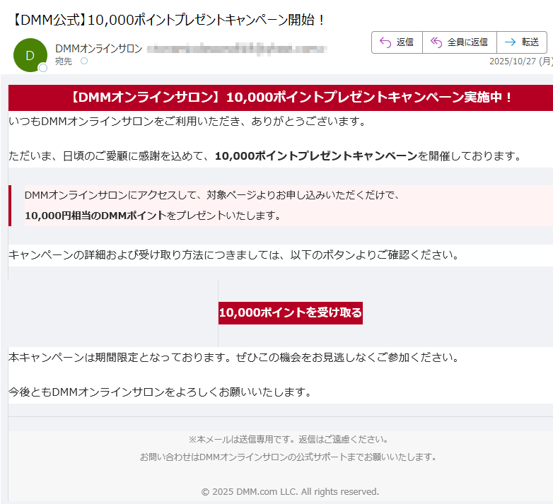Click the bold 10,000円相当のDMMポイント text
This screenshot has width=553, height=504.
(x=95, y=216)
